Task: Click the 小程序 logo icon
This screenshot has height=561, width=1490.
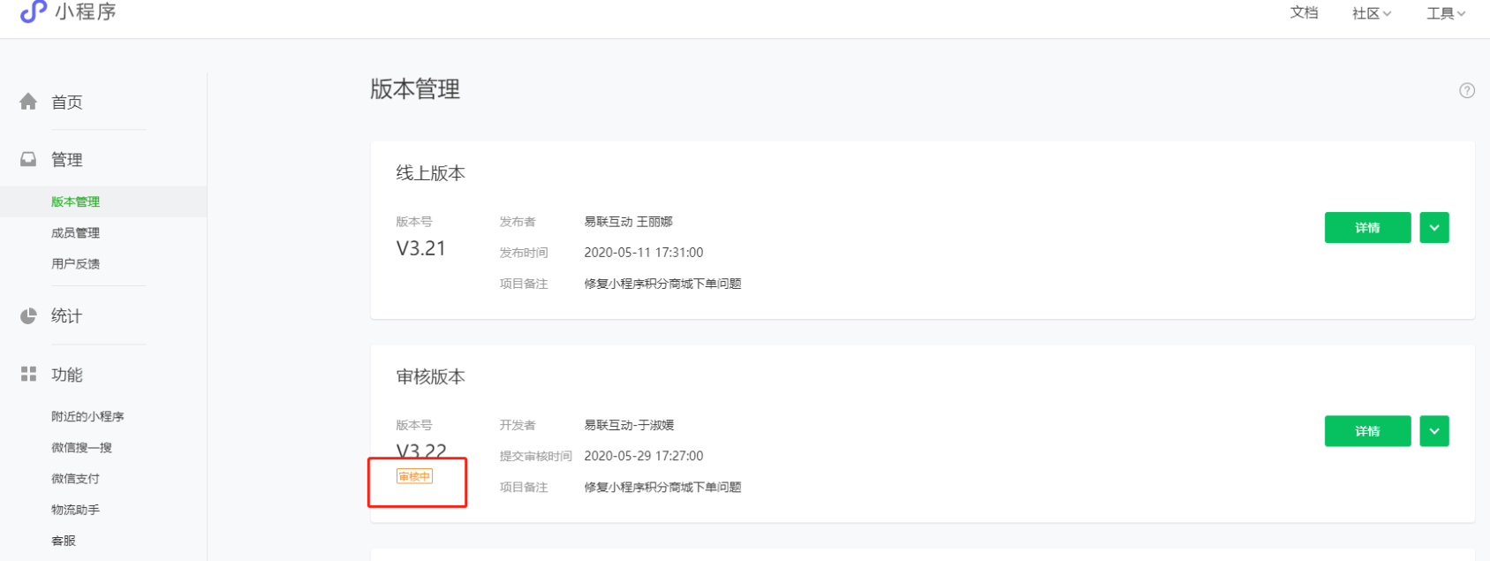Action: coord(33,11)
